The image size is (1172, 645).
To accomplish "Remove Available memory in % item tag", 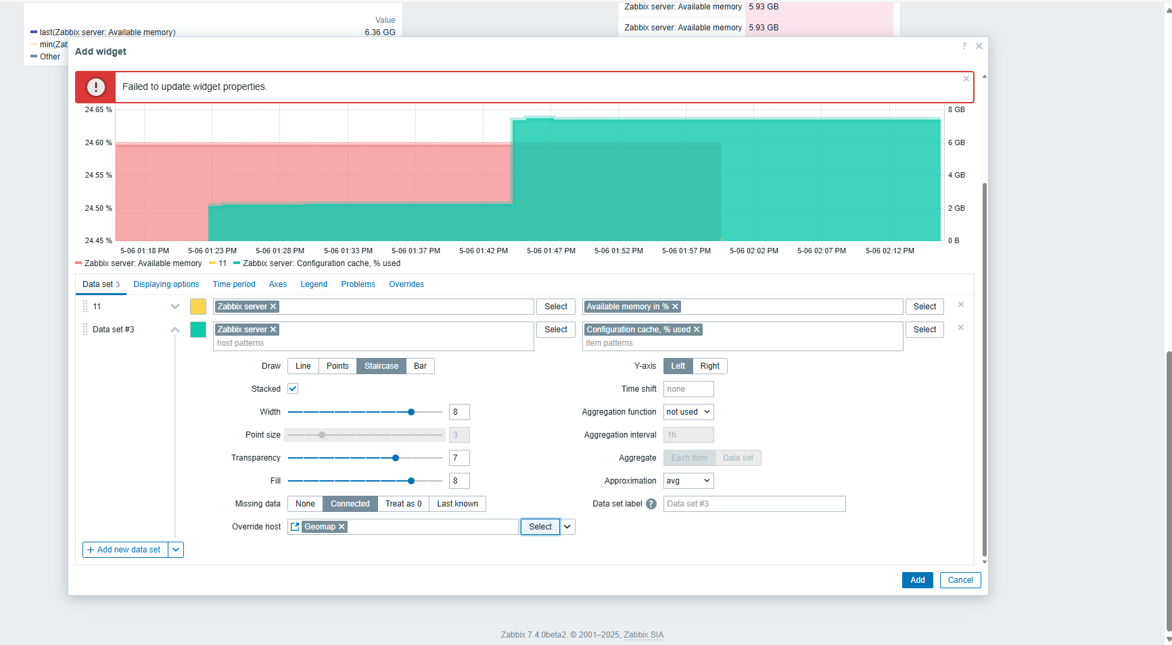I will [x=675, y=307].
